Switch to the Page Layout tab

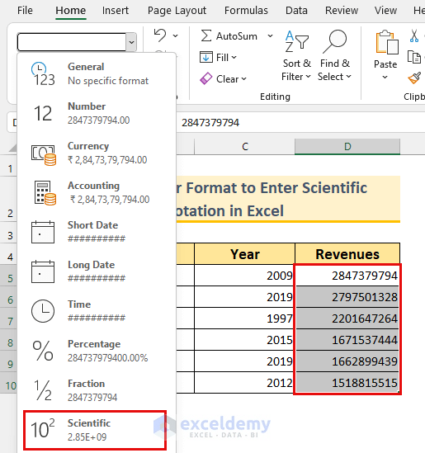(177, 11)
